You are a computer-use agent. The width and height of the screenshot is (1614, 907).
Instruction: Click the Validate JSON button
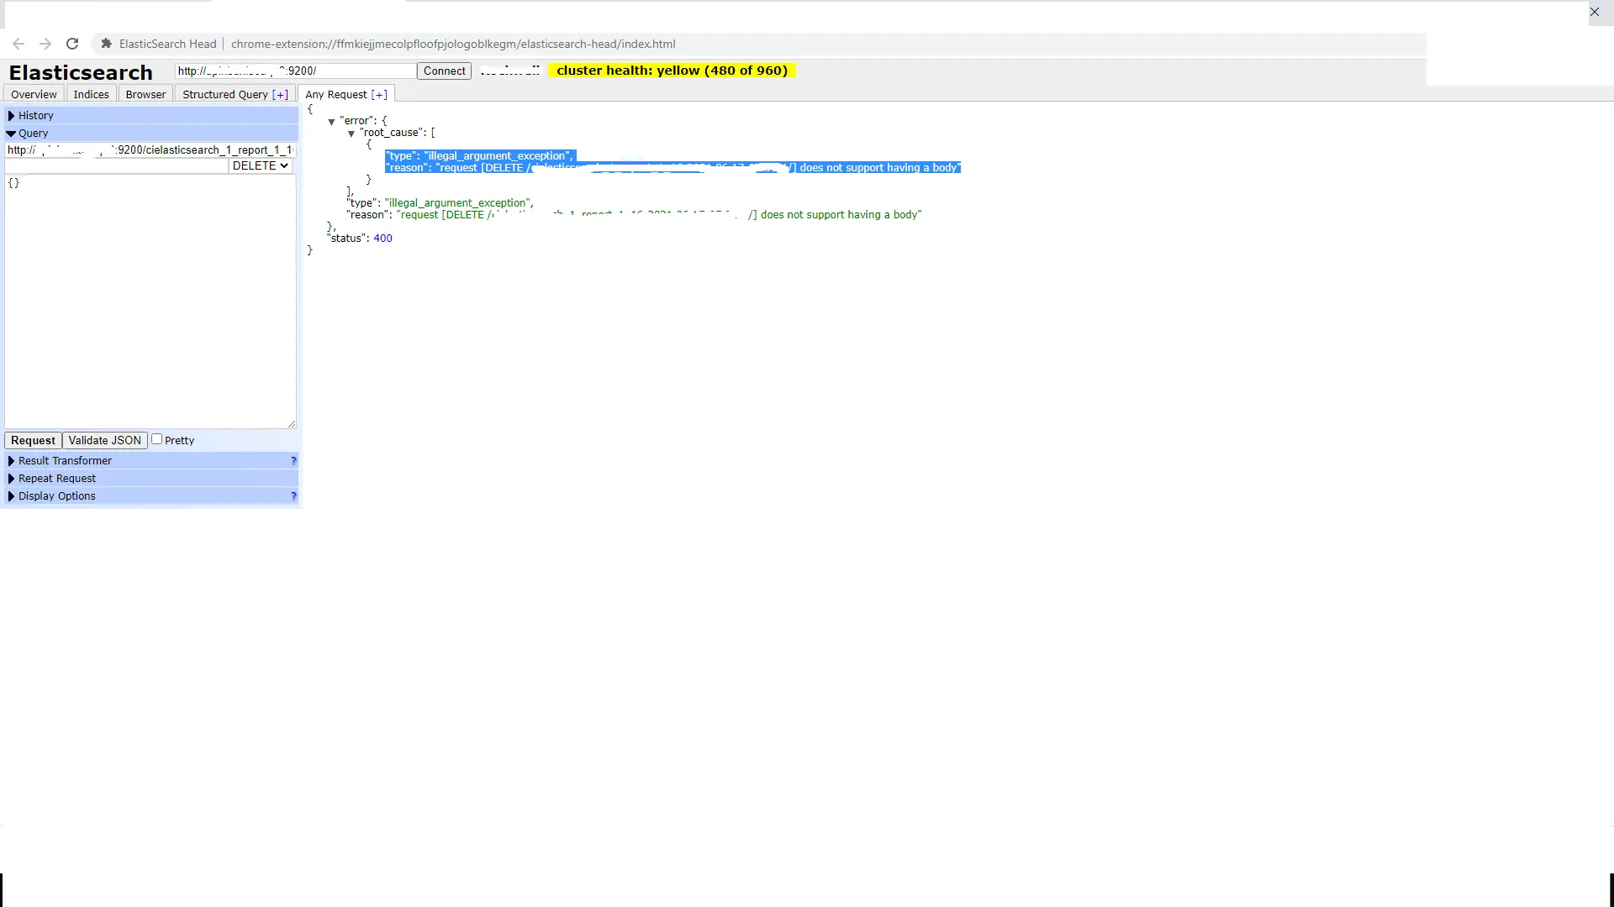coord(104,440)
